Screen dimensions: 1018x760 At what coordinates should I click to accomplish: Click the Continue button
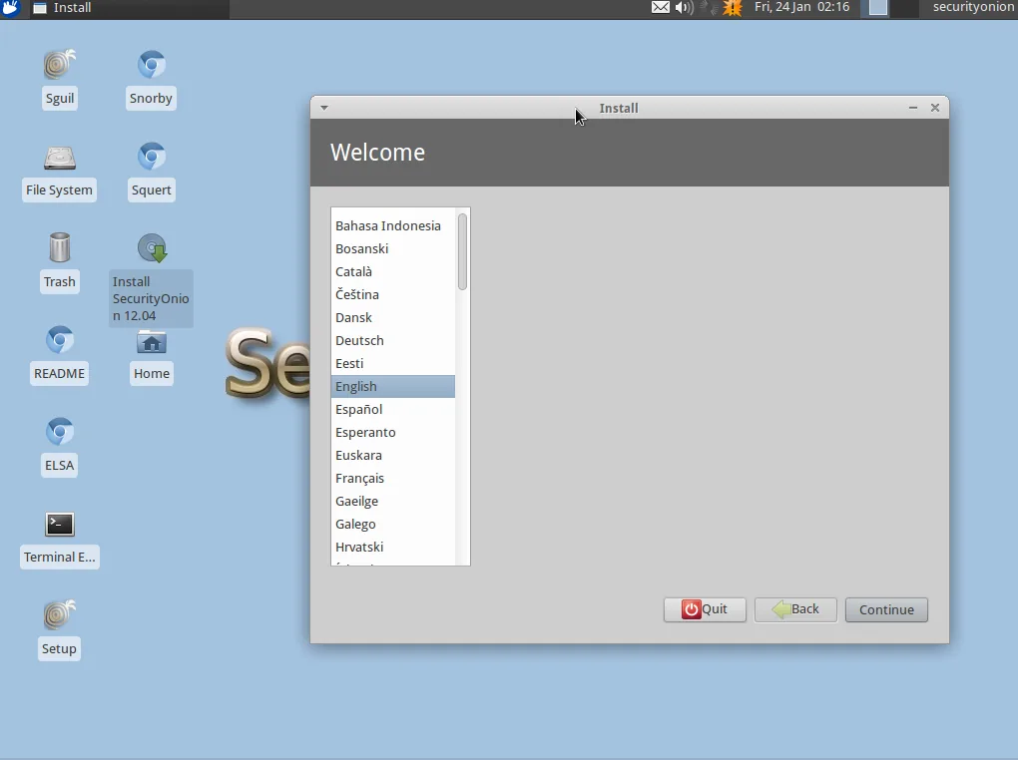tap(886, 609)
